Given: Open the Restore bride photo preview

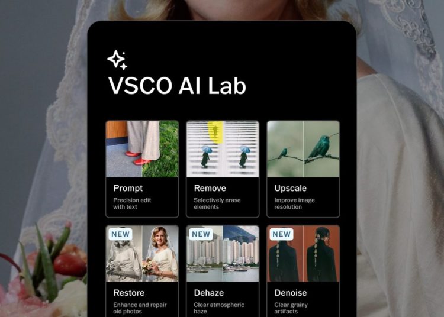Looking at the screenshot, I should tap(142, 254).
